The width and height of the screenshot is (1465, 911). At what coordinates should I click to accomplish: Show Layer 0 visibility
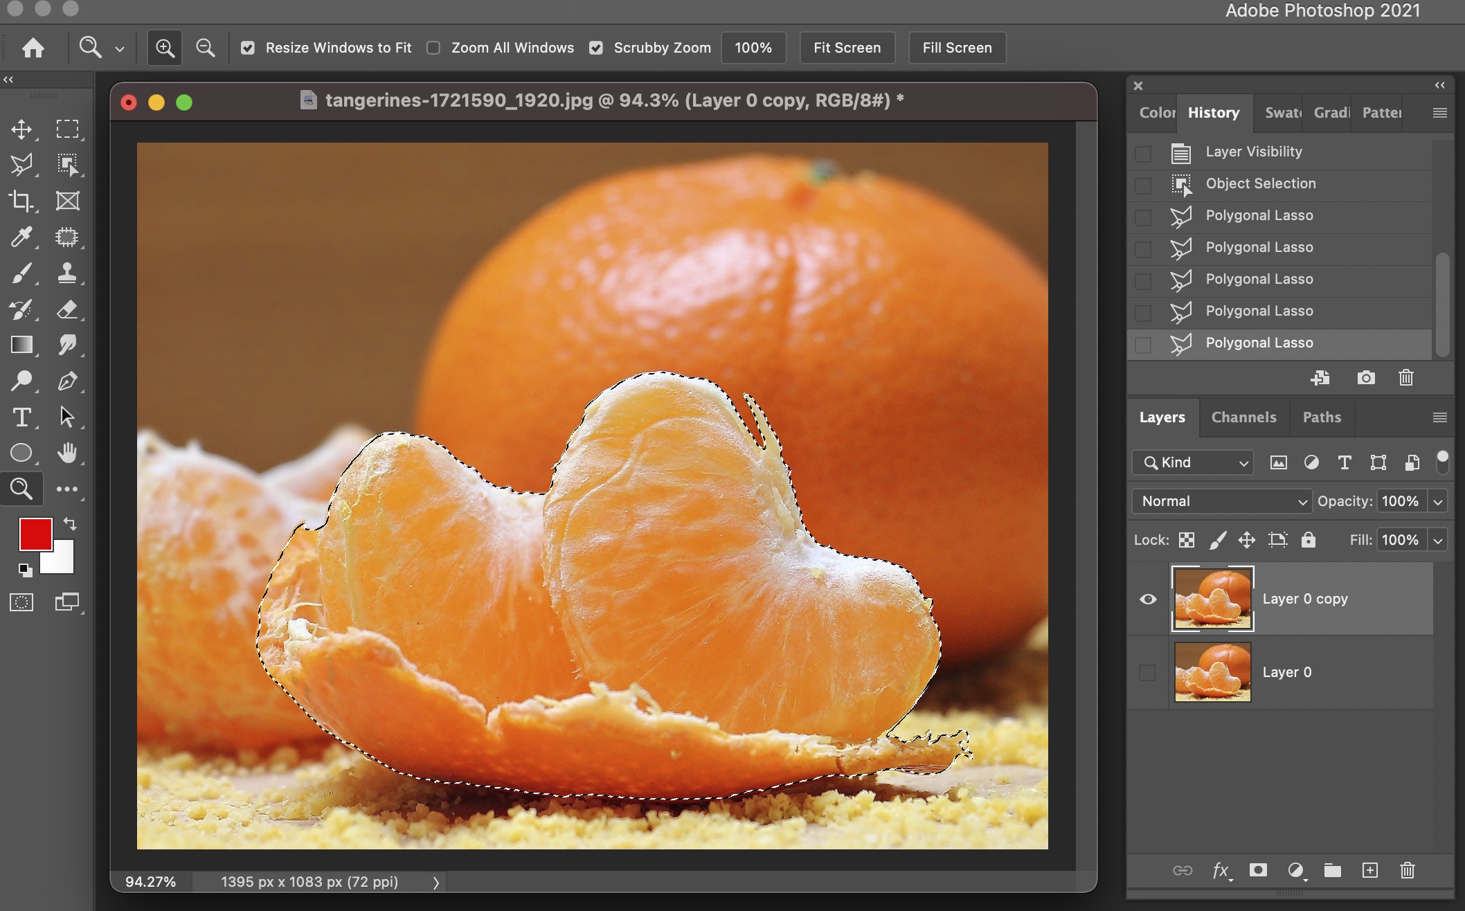tap(1147, 672)
